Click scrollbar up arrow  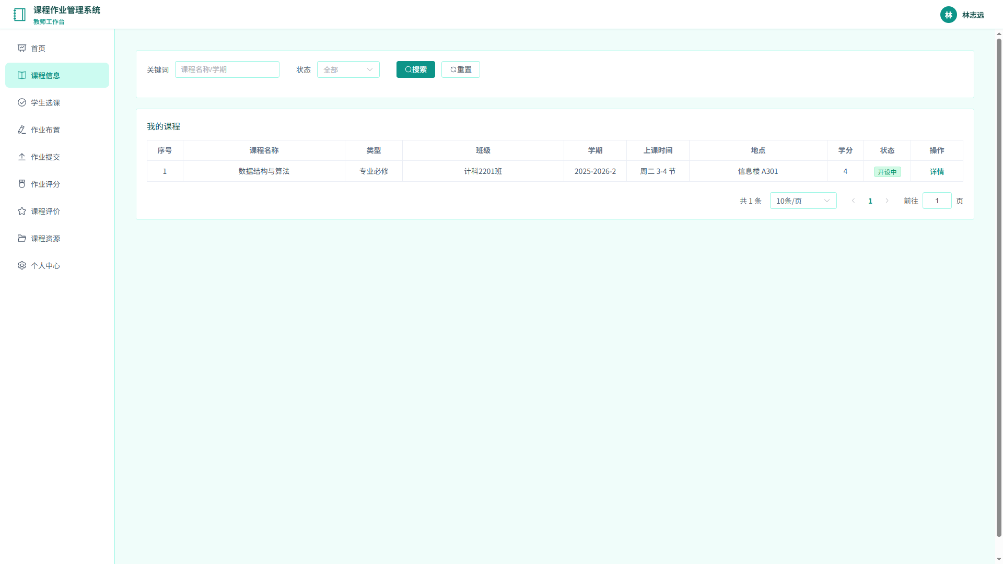click(999, 34)
